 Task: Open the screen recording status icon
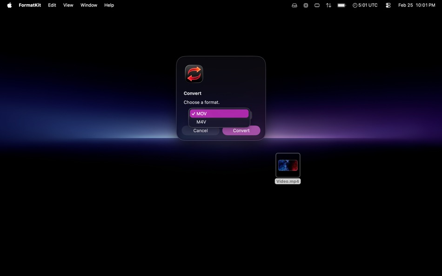coord(306,5)
